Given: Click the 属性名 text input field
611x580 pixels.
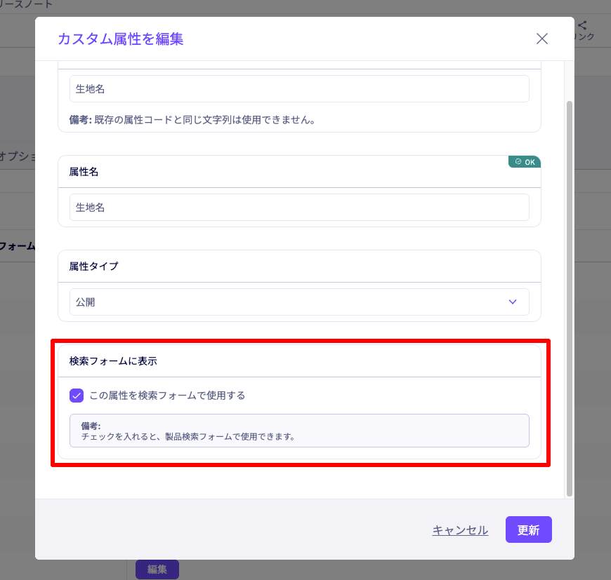Looking at the screenshot, I should tap(298, 208).
